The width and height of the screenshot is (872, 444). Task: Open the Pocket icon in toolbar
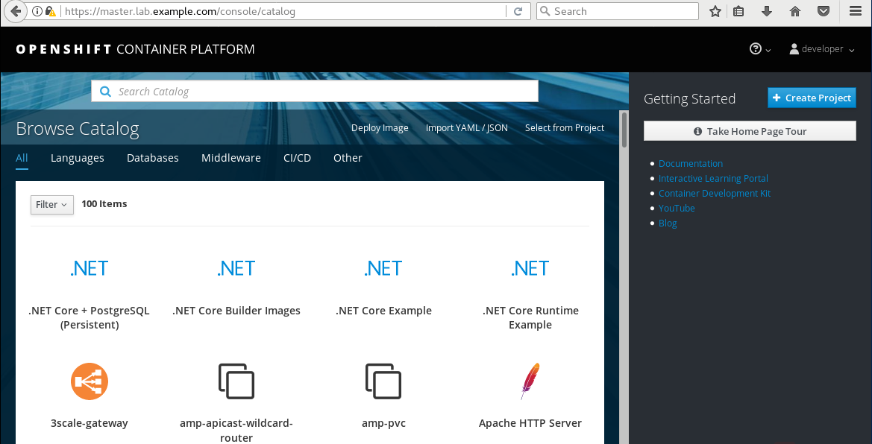(x=824, y=11)
